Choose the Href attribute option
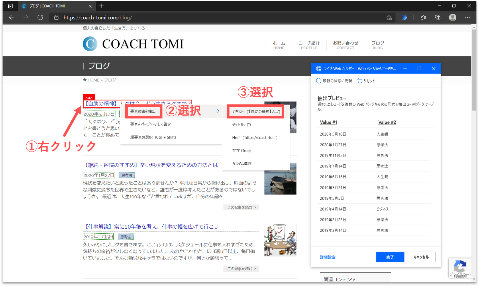 point(255,138)
